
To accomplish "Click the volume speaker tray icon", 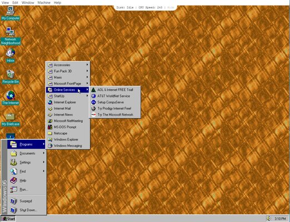I will coord(269,219).
